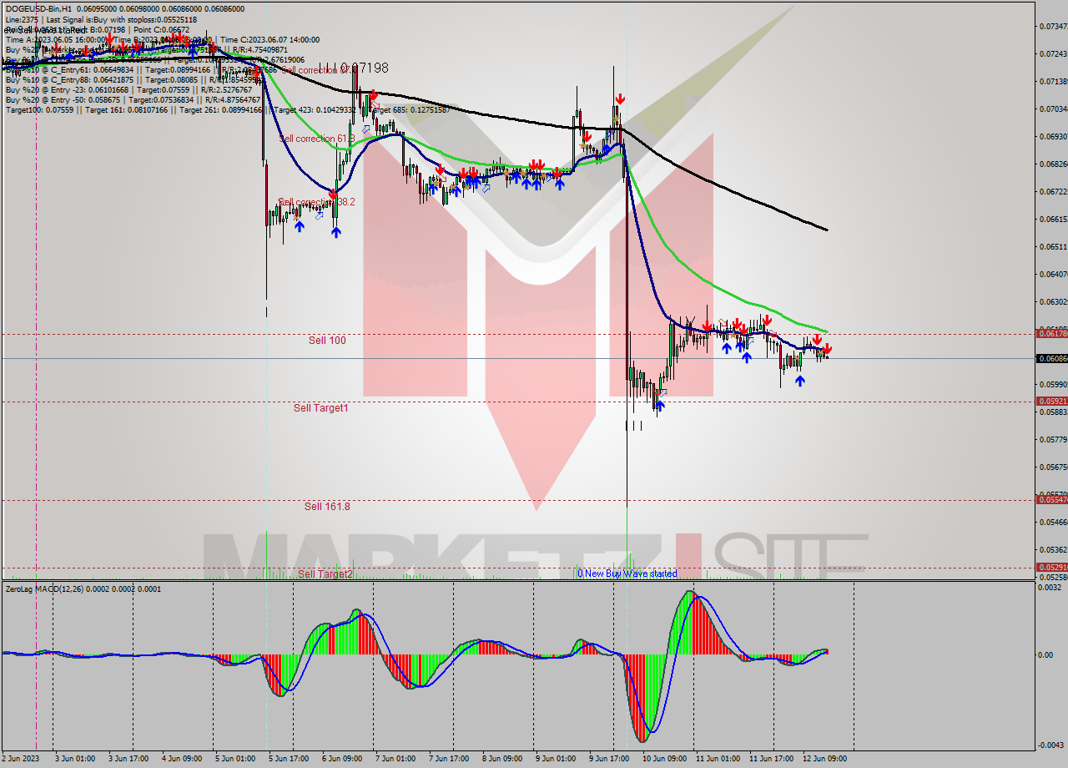Click the '4 Jun 09:00' time label
1068x768 pixels.
(x=181, y=759)
